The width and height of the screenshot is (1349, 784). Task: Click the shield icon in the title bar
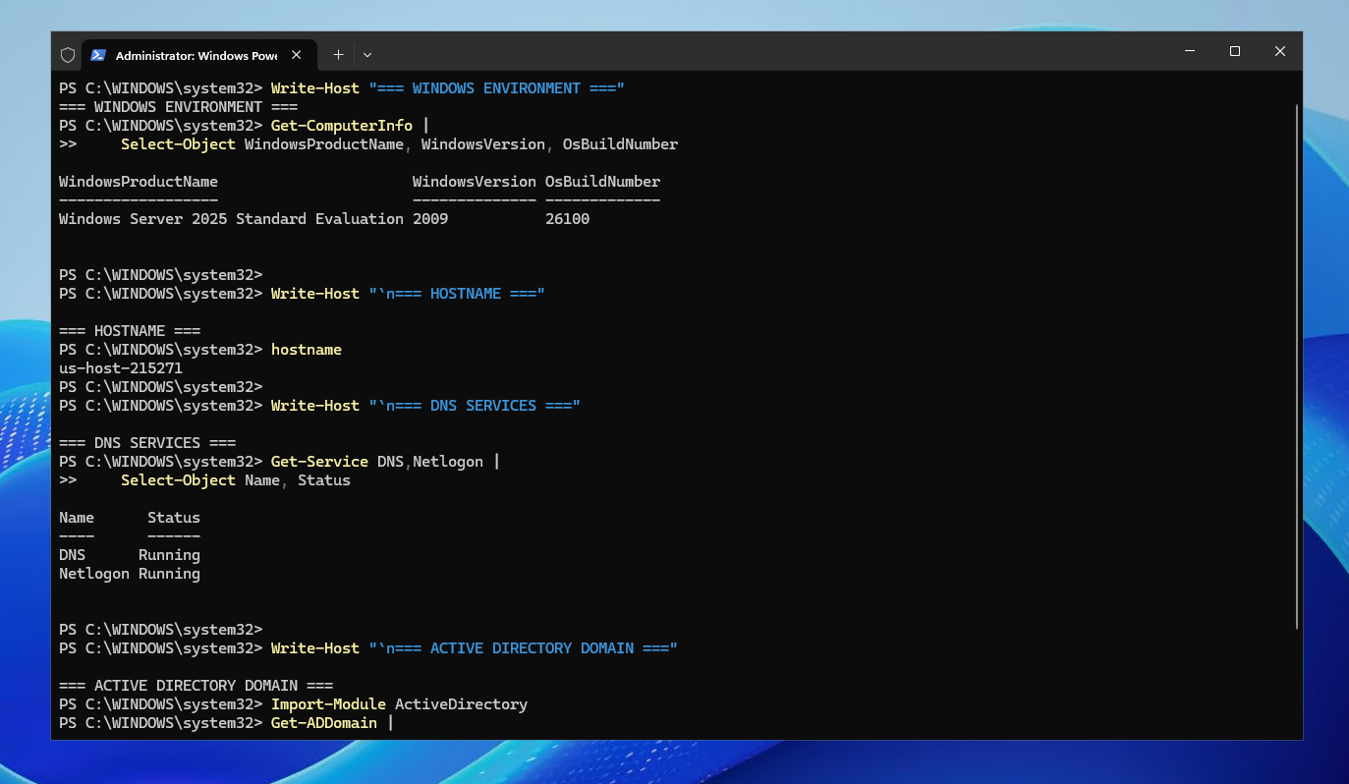(68, 55)
